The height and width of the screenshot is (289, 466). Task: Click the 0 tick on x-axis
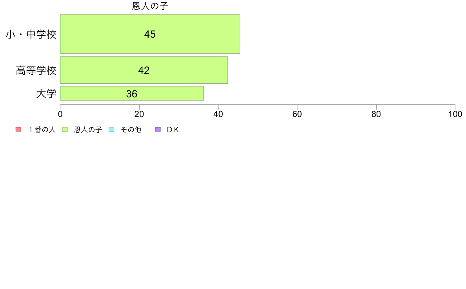pos(60,114)
